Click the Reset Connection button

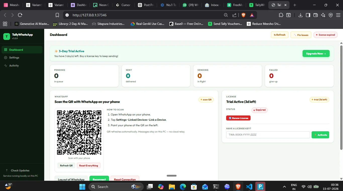pyautogui.click(x=125, y=178)
